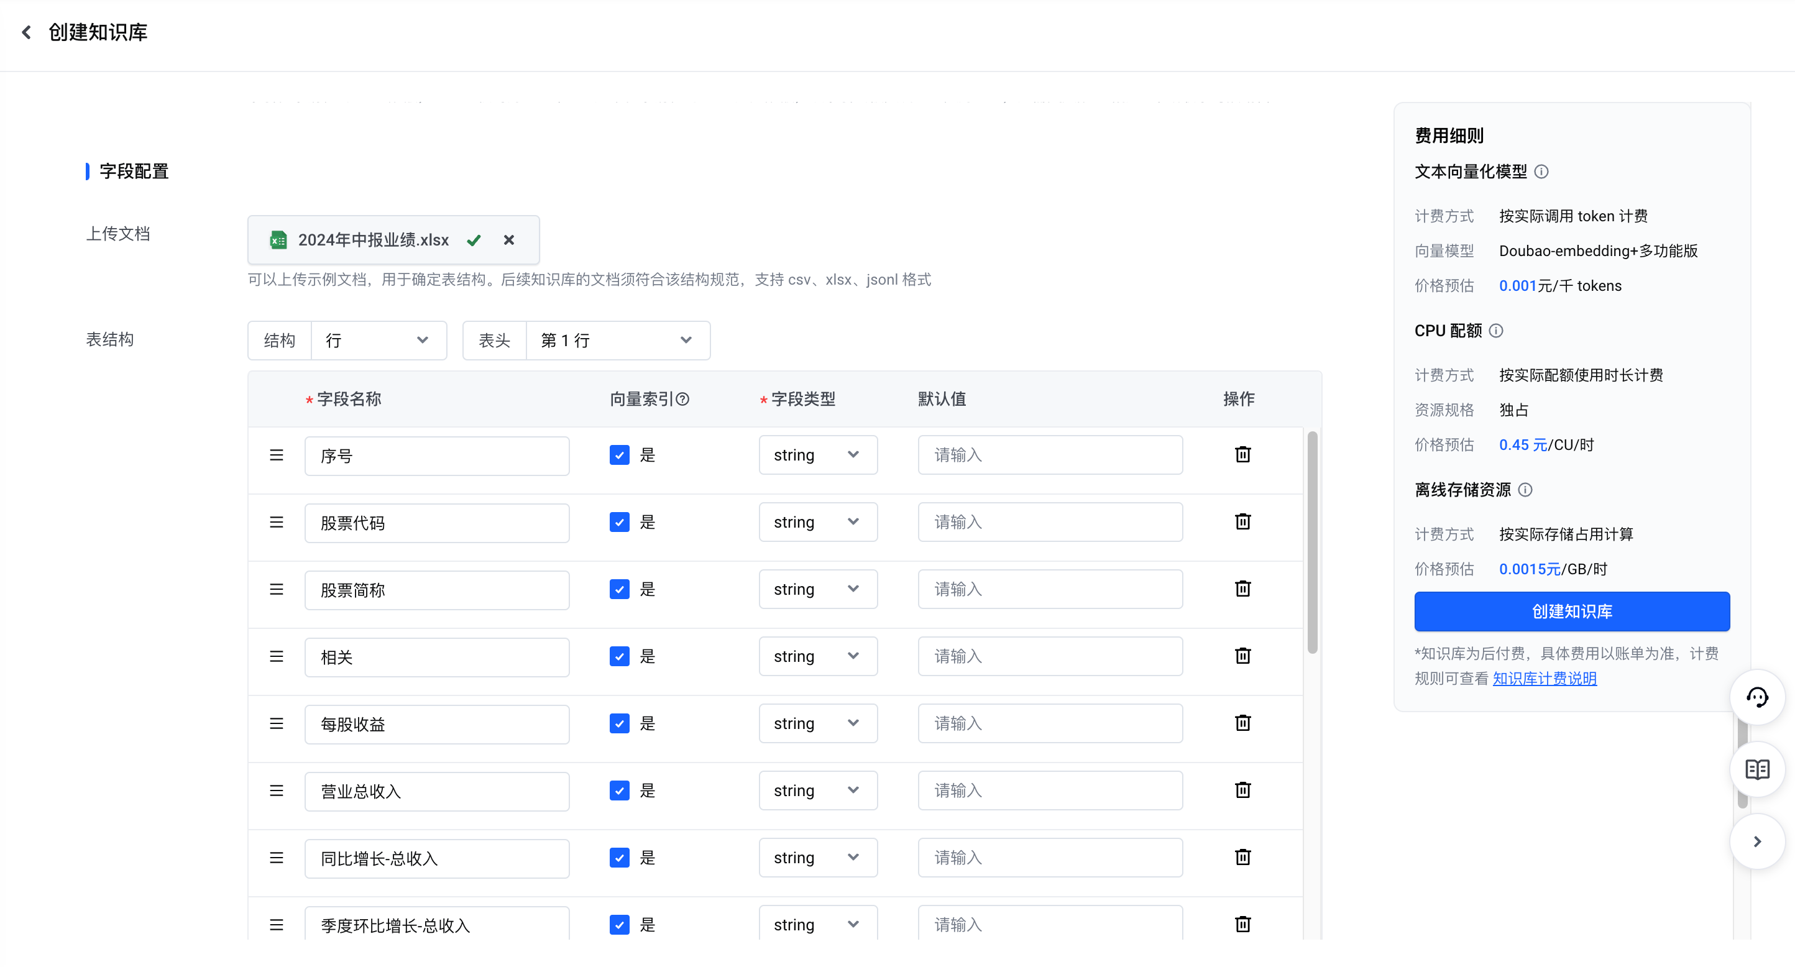
Task: Click the 字段配置 section heading
Action: [134, 172]
